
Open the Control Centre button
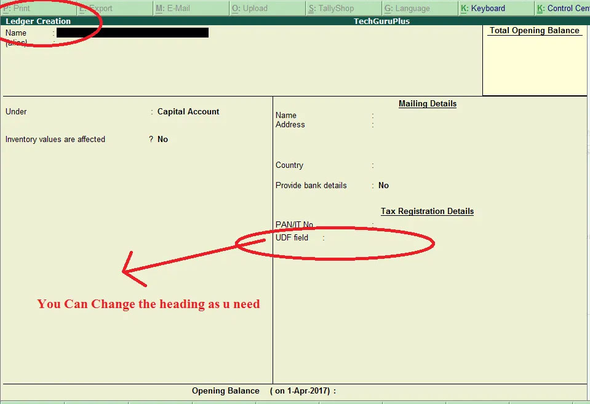[563, 9]
